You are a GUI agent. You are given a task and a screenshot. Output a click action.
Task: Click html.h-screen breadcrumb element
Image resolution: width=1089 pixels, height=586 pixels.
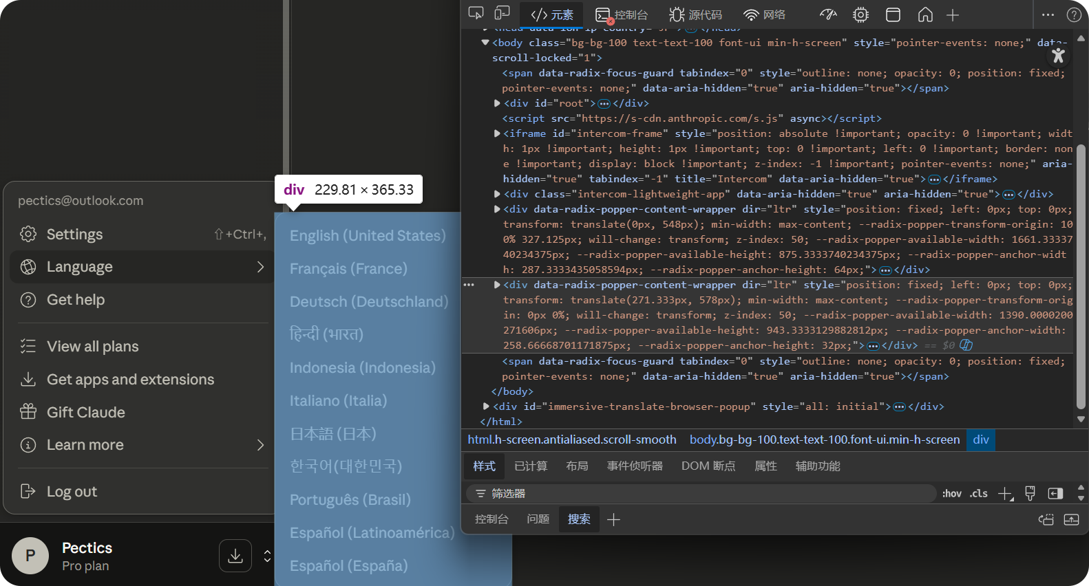click(x=572, y=440)
